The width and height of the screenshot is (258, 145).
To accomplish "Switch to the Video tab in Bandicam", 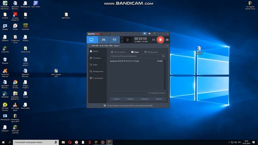I will [x=135, y=52].
